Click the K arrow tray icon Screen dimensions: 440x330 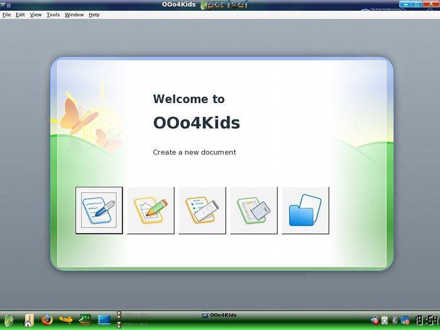click(395, 320)
